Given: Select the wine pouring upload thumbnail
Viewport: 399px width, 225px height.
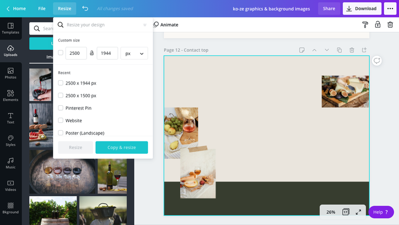Looking at the screenshot, I should tap(41, 85).
